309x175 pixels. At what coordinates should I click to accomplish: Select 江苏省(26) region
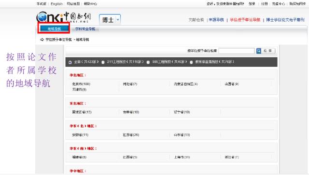point(131,135)
